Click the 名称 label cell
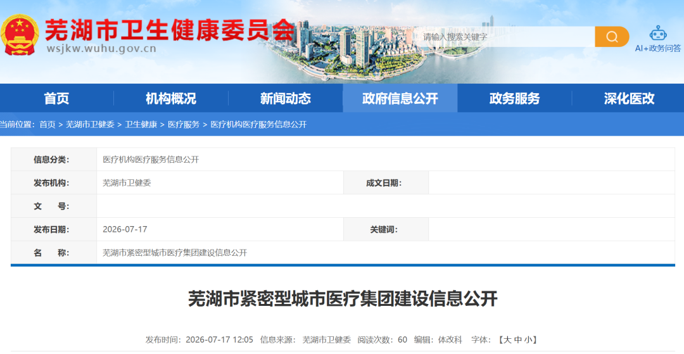 tap(54, 253)
